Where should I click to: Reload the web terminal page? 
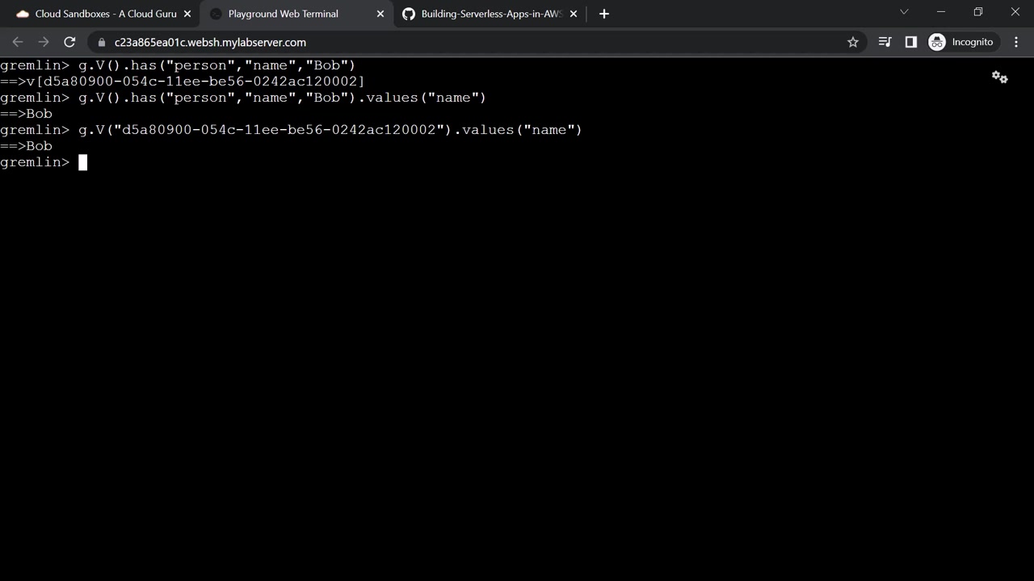point(69,42)
